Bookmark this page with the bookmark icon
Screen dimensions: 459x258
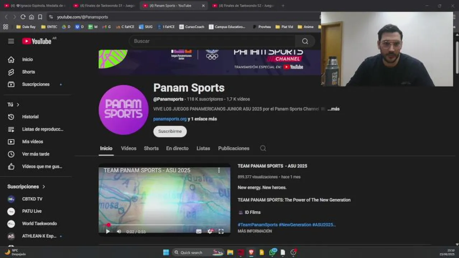point(40,17)
